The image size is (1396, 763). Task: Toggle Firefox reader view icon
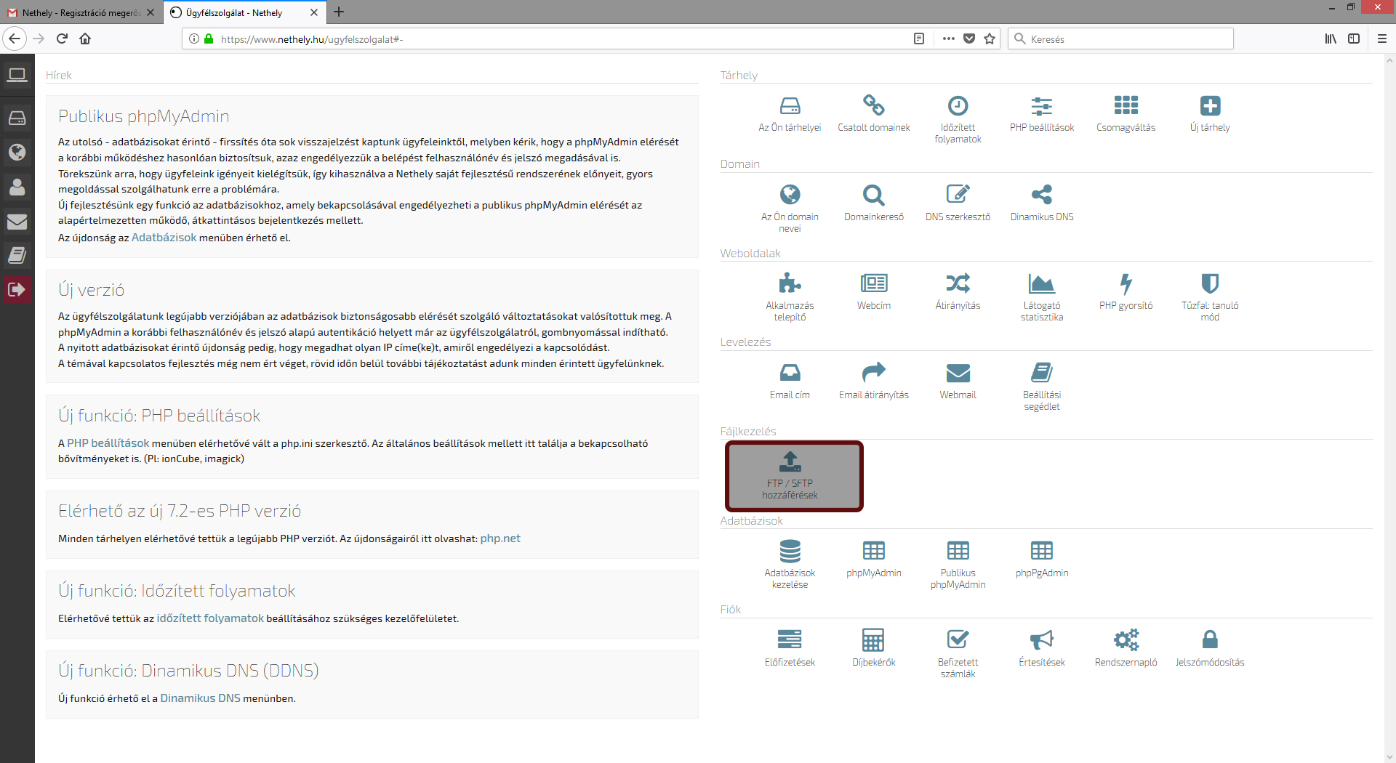click(x=919, y=39)
